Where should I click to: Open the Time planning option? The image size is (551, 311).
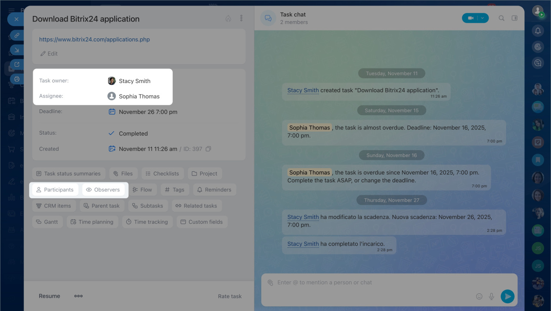coord(92,222)
